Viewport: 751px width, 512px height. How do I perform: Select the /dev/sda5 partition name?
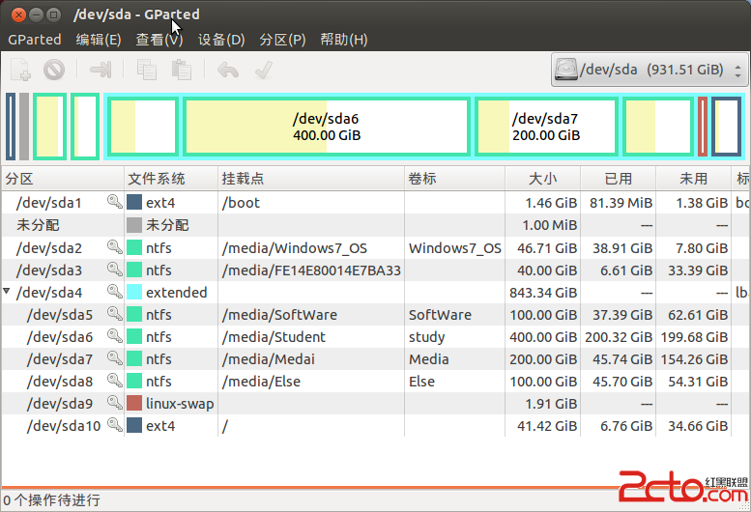[60, 314]
